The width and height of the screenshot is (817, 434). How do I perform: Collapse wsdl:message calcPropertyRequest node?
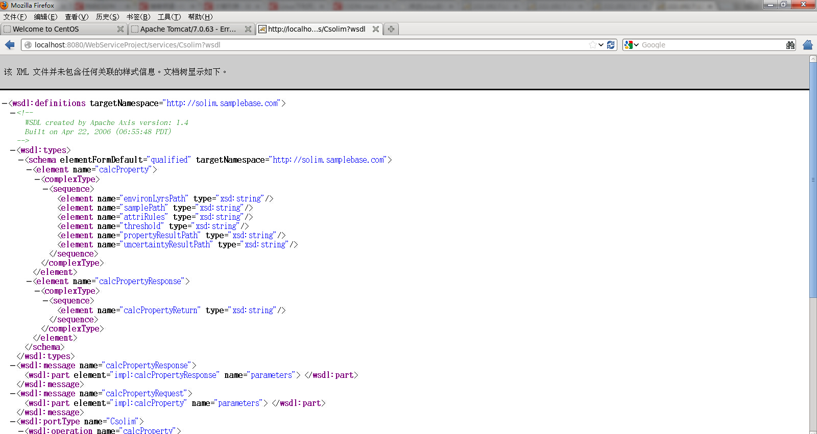[x=13, y=394]
